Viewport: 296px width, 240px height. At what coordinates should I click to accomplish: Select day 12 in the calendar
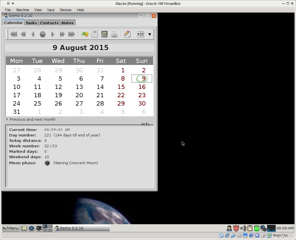pyautogui.click(x=58, y=87)
